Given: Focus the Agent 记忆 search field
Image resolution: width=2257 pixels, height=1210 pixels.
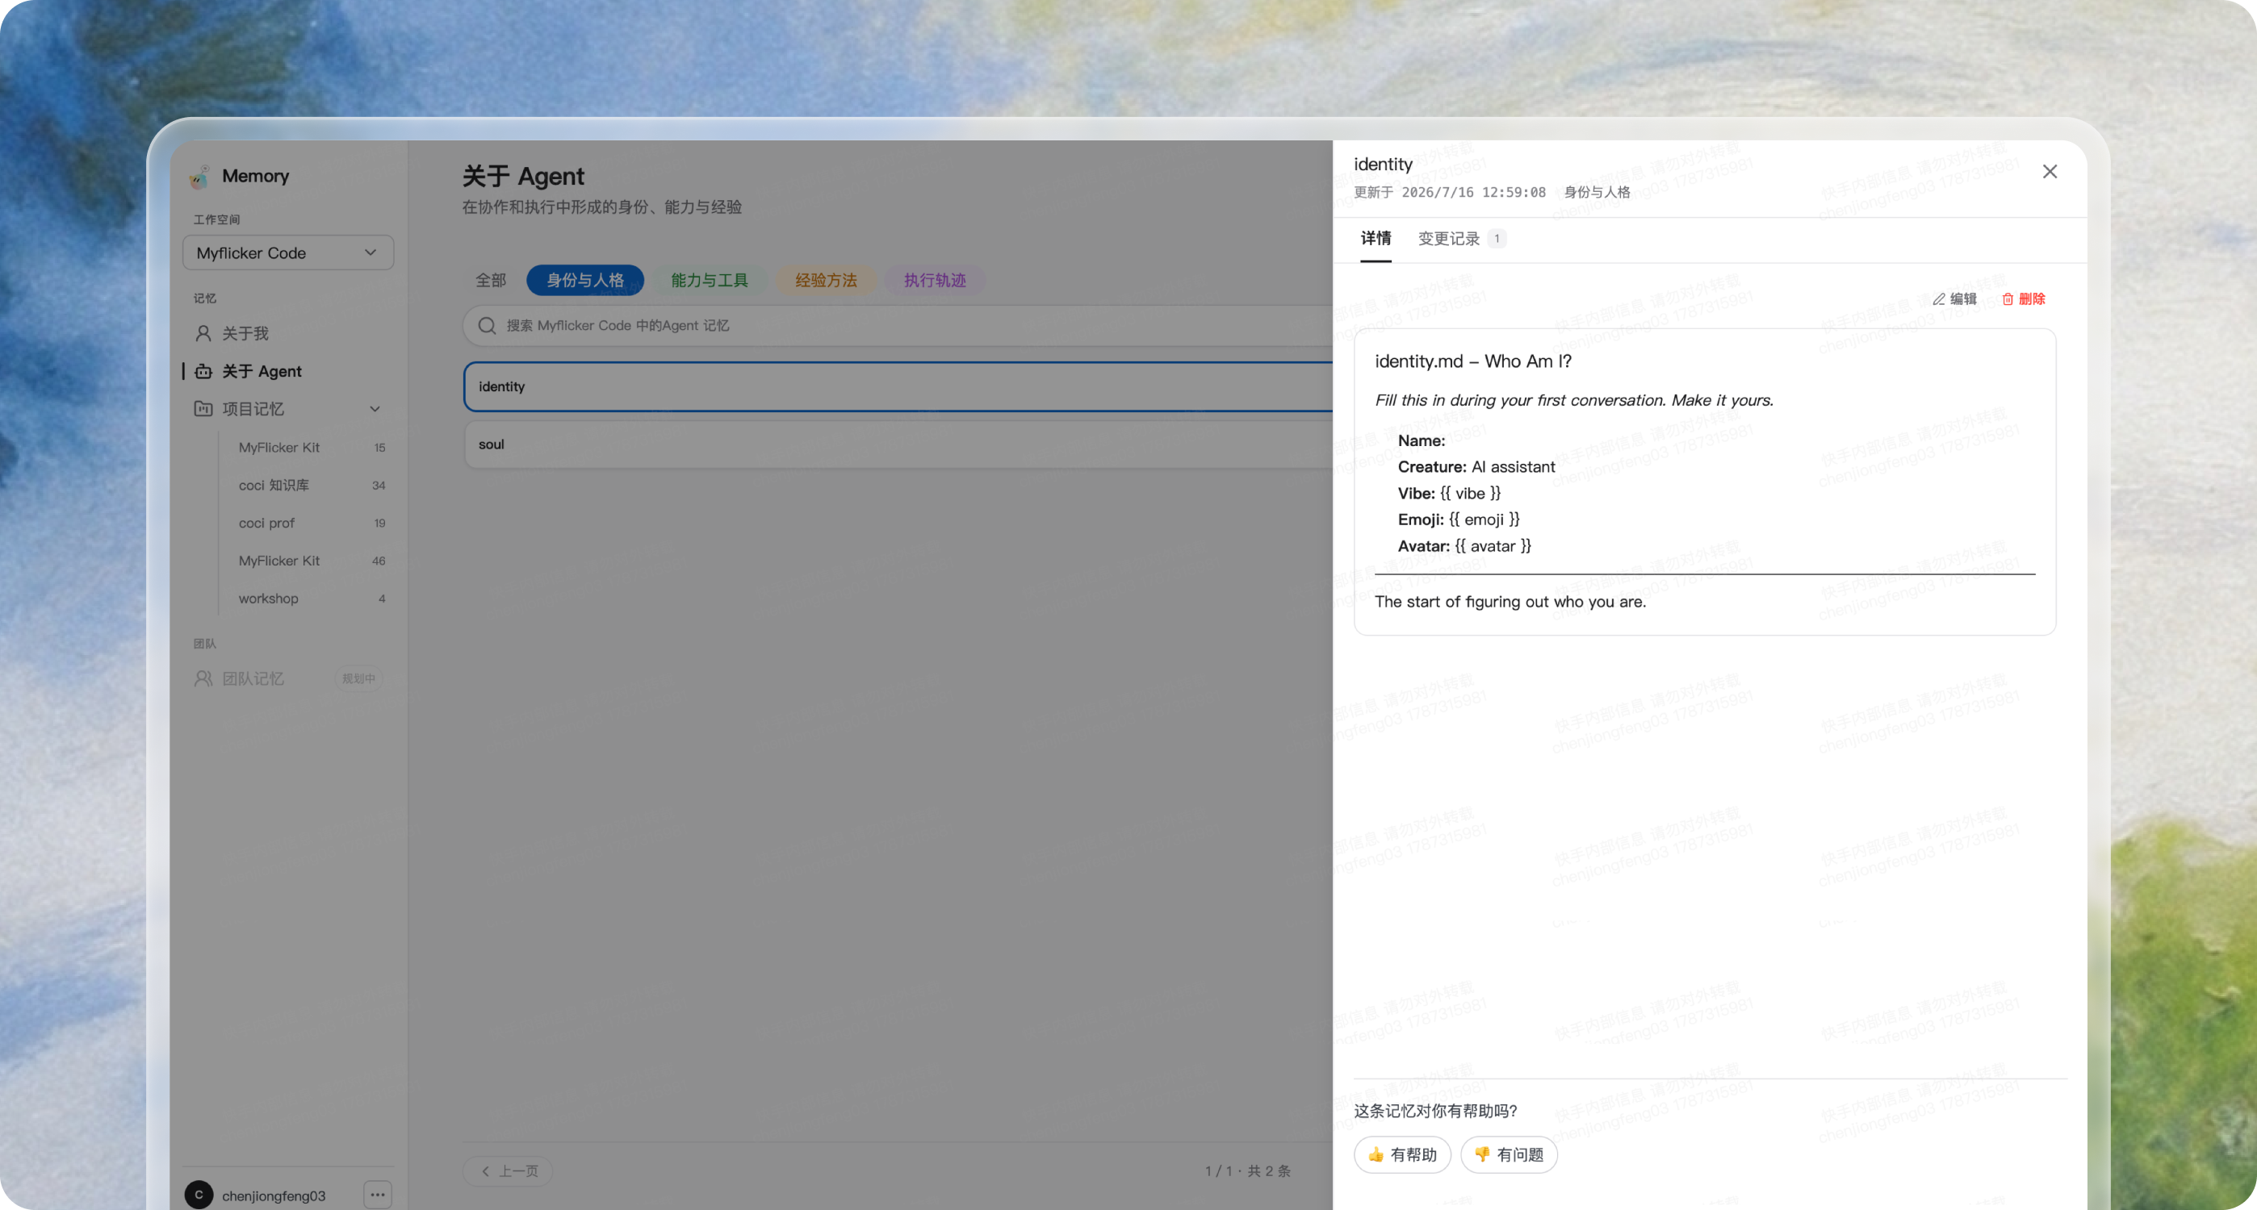Looking at the screenshot, I should pyautogui.click(x=898, y=326).
